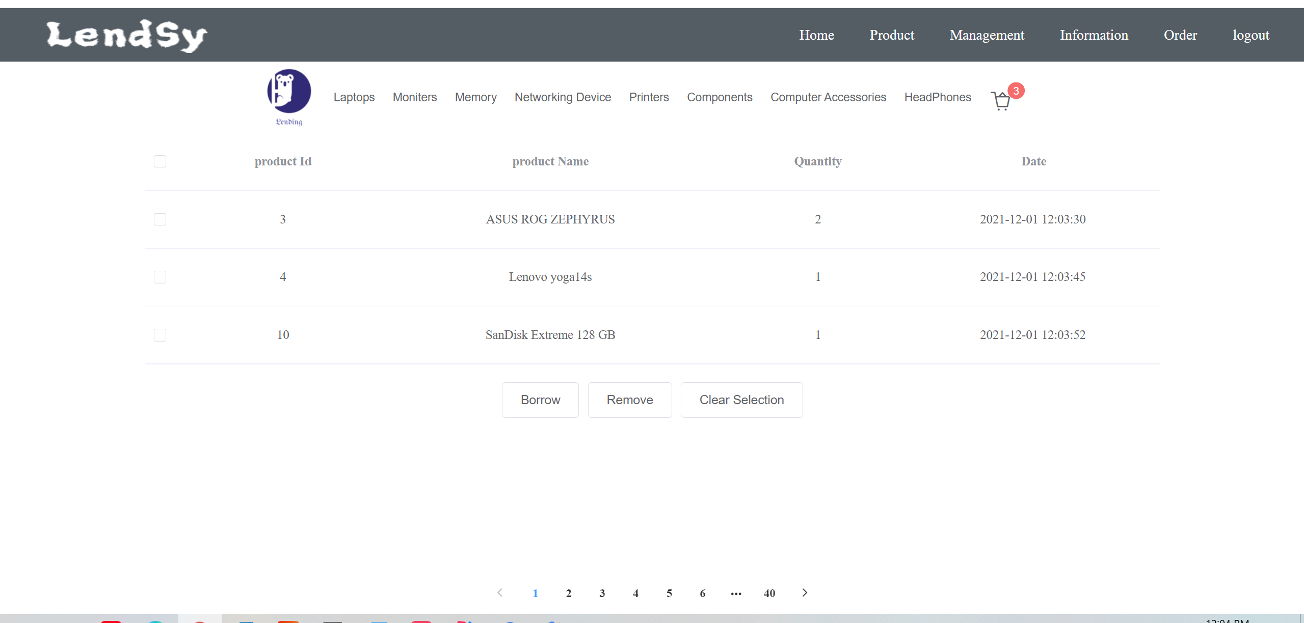Open the Networking Device category
Viewport: 1304px width, 623px height.
pos(563,97)
